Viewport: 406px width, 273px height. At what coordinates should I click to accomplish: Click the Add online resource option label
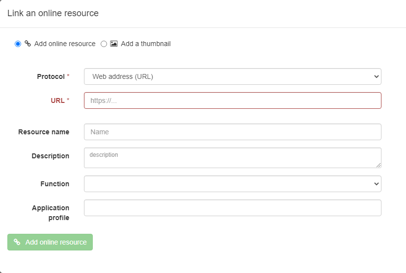coord(65,44)
